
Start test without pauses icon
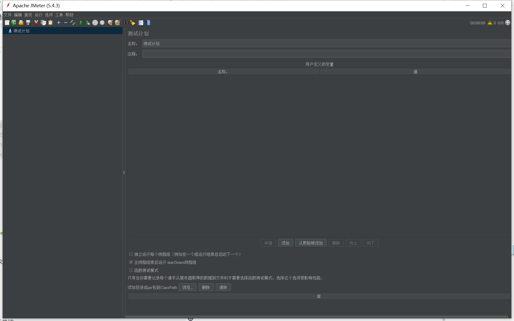[x=88, y=23]
